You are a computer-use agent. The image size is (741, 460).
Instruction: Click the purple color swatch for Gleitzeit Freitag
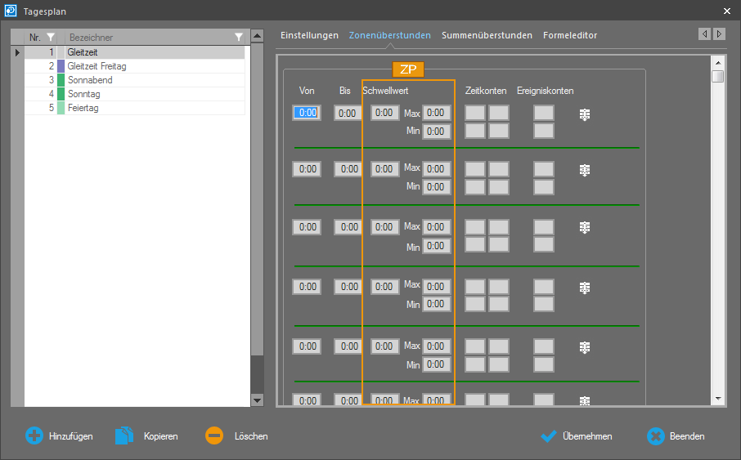pos(61,66)
